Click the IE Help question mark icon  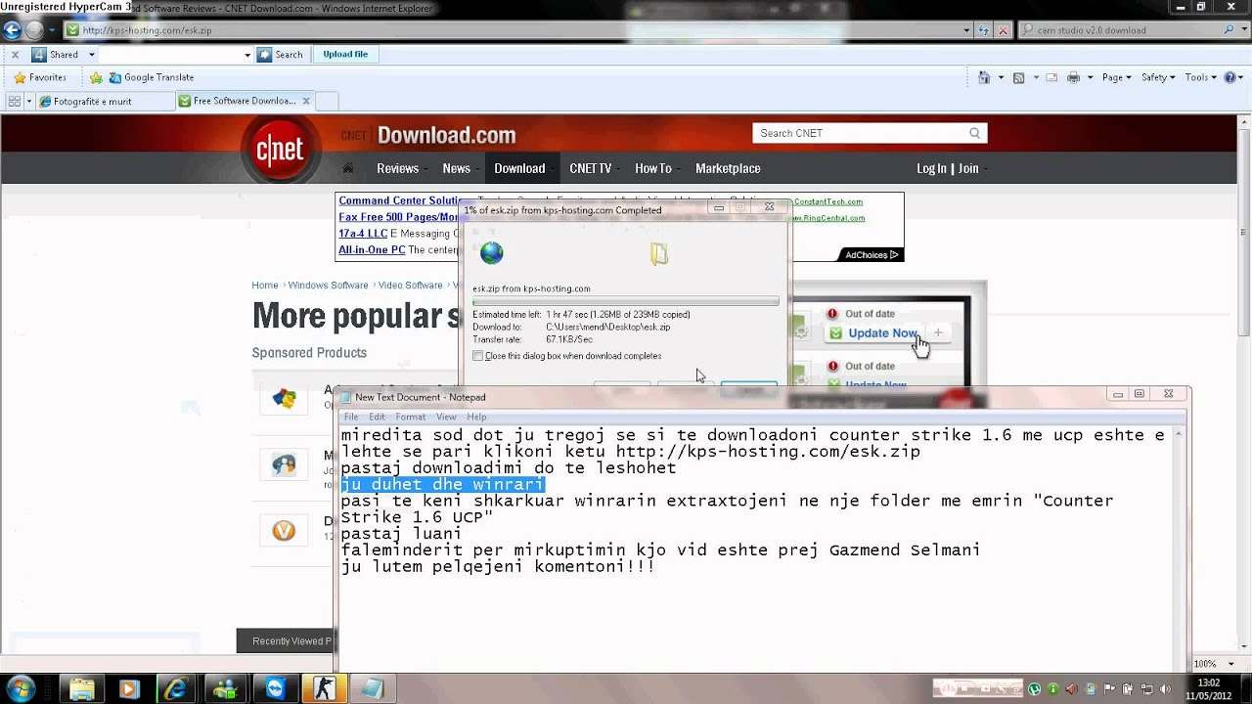(x=1230, y=77)
